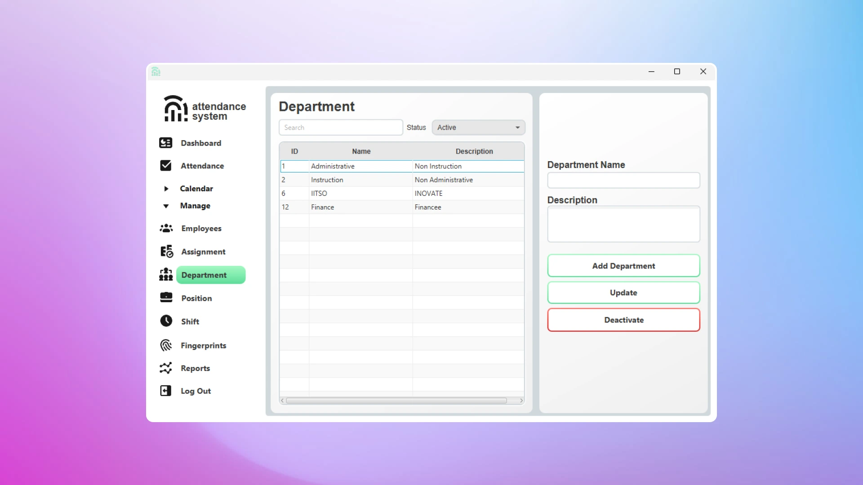The image size is (863, 485).
Task: Expand the Calendar menu arrow
Action: click(x=166, y=189)
